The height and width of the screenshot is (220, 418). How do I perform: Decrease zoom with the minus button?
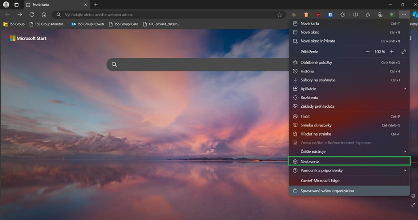pyautogui.click(x=368, y=52)
